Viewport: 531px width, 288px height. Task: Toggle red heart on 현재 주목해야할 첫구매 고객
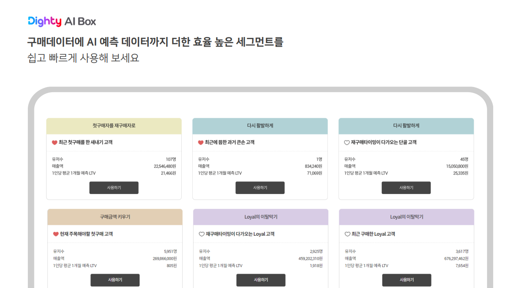point(56,234)
